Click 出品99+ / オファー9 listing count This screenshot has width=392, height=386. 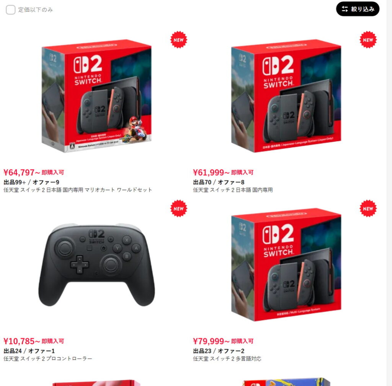31,182
